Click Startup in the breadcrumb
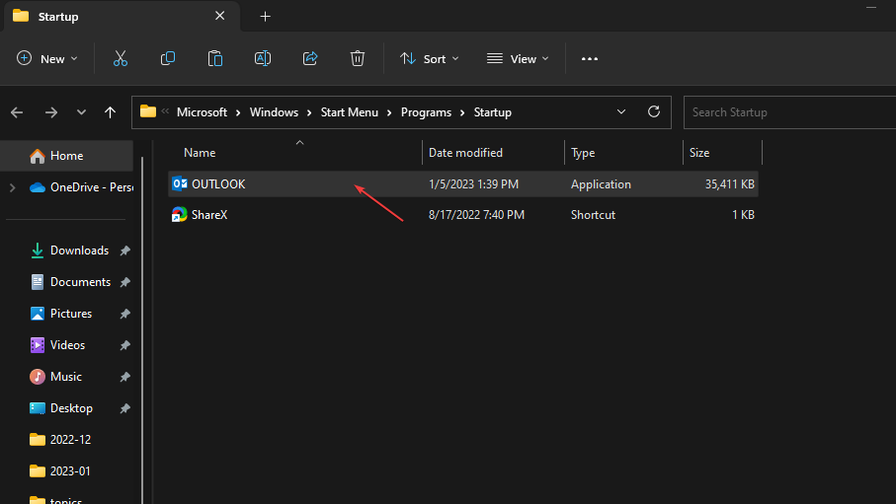The height and width of the screenshot is (504, 896). pyautogui.click(x=493, y=112)
